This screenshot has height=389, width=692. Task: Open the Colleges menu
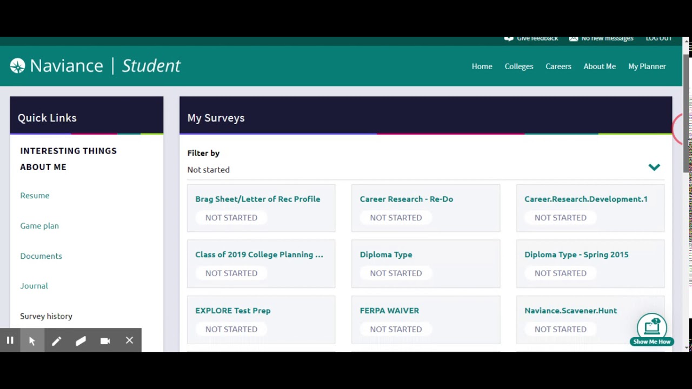click(x=519, y=66)
